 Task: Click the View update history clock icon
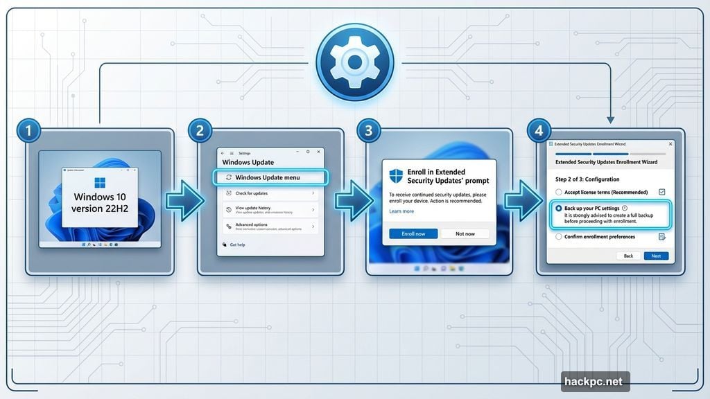point(228,209)
